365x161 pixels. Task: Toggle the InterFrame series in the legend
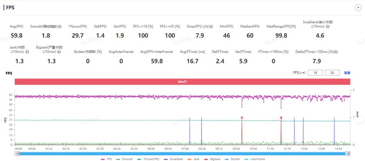click(255, 159)
